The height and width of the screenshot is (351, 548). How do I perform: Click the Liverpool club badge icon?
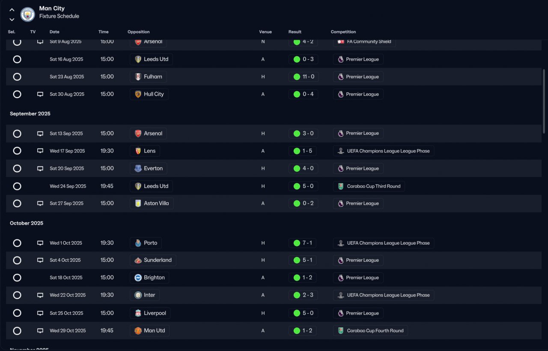138,313
